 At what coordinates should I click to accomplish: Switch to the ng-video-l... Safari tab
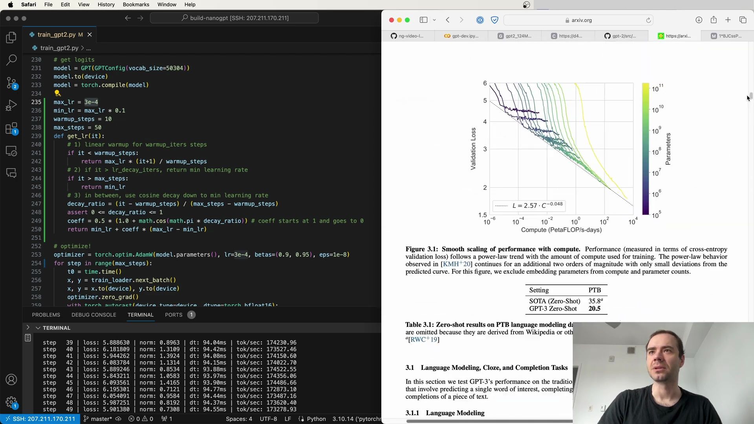pos(408,36)
